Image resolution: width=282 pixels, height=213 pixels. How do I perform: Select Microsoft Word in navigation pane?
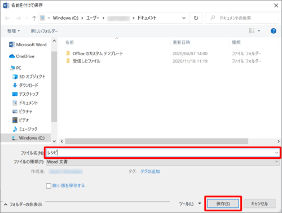tap(28, 45)
